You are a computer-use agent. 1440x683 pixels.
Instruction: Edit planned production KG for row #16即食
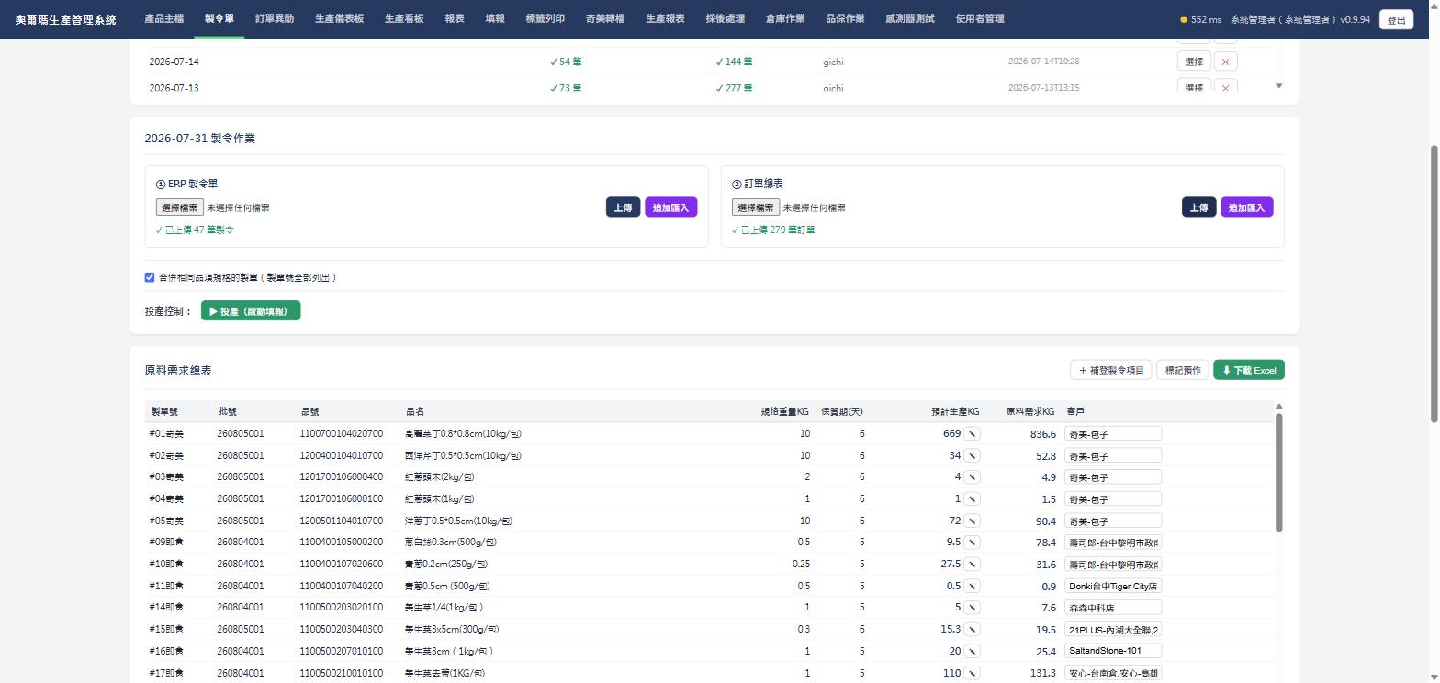[972, 651]
